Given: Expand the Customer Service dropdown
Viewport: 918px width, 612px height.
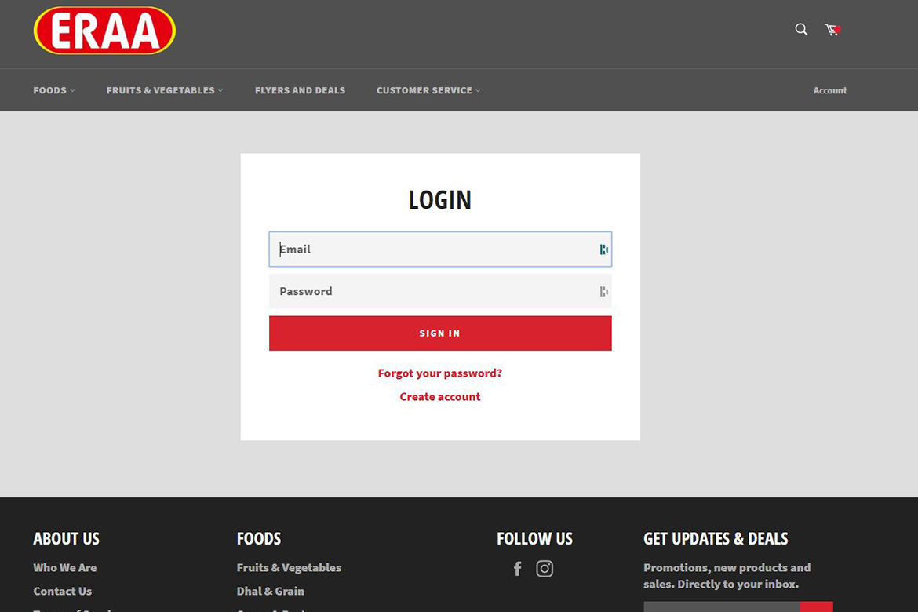Looking at the screenshot, I should click(x=428, y=90).
